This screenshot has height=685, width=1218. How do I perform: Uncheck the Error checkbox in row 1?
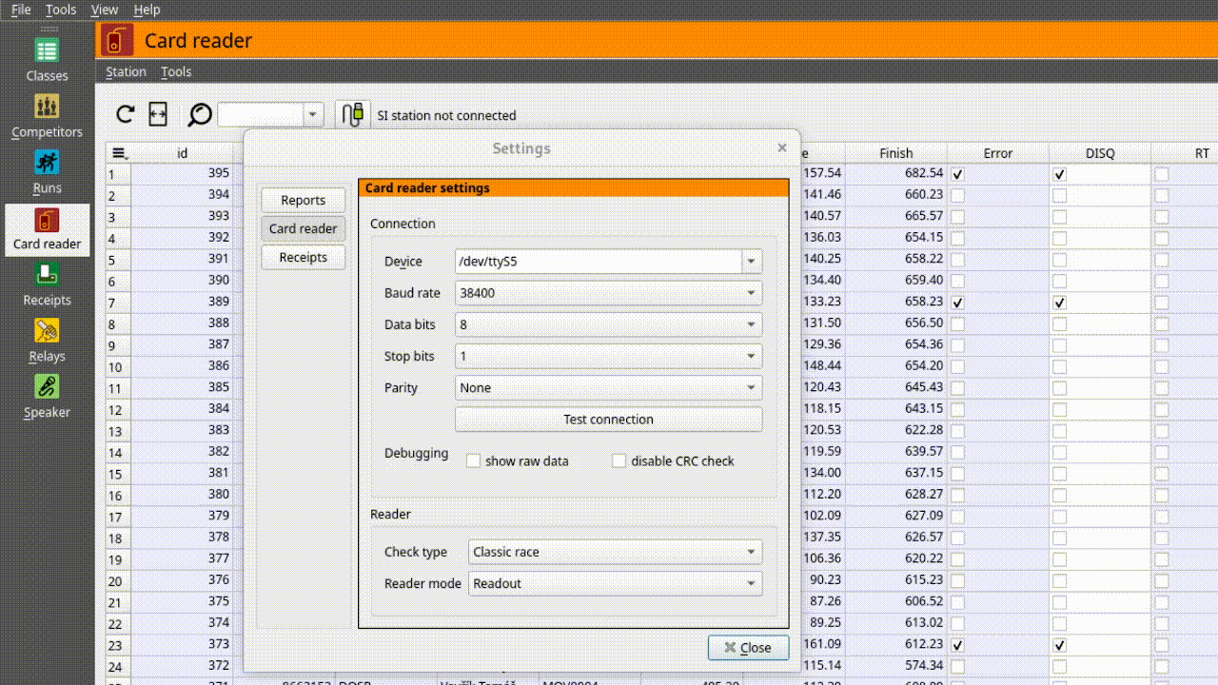tap(957, 174)
